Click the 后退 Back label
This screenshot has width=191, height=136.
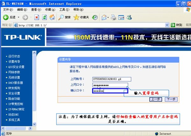coord(12,17)
